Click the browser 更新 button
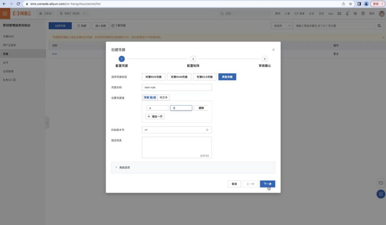 point(378,4)
